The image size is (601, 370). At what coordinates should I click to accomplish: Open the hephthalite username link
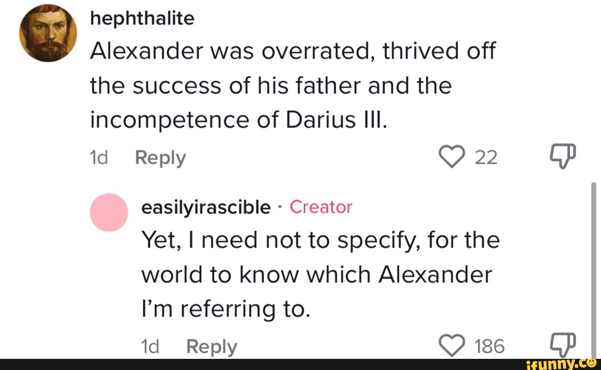(x=142, y=19)
